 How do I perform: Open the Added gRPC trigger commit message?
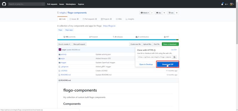point(103,67)
